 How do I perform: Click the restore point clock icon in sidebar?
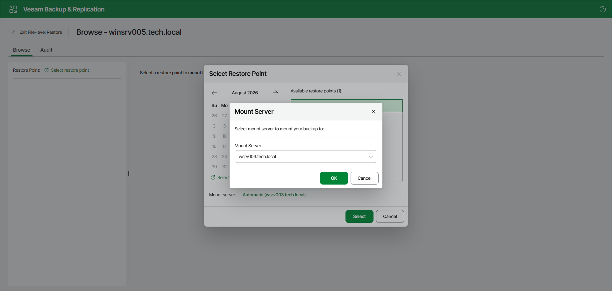pos(46,70)
